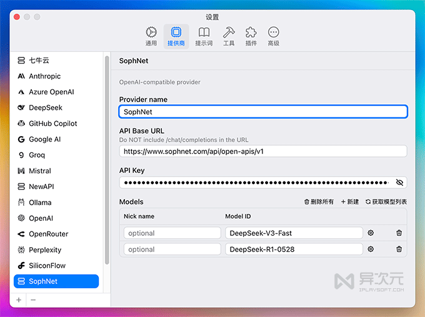Remove provider with the minus button
This screenshot has width=425, height=317.
pyautogui.click(x=33, y=300)
